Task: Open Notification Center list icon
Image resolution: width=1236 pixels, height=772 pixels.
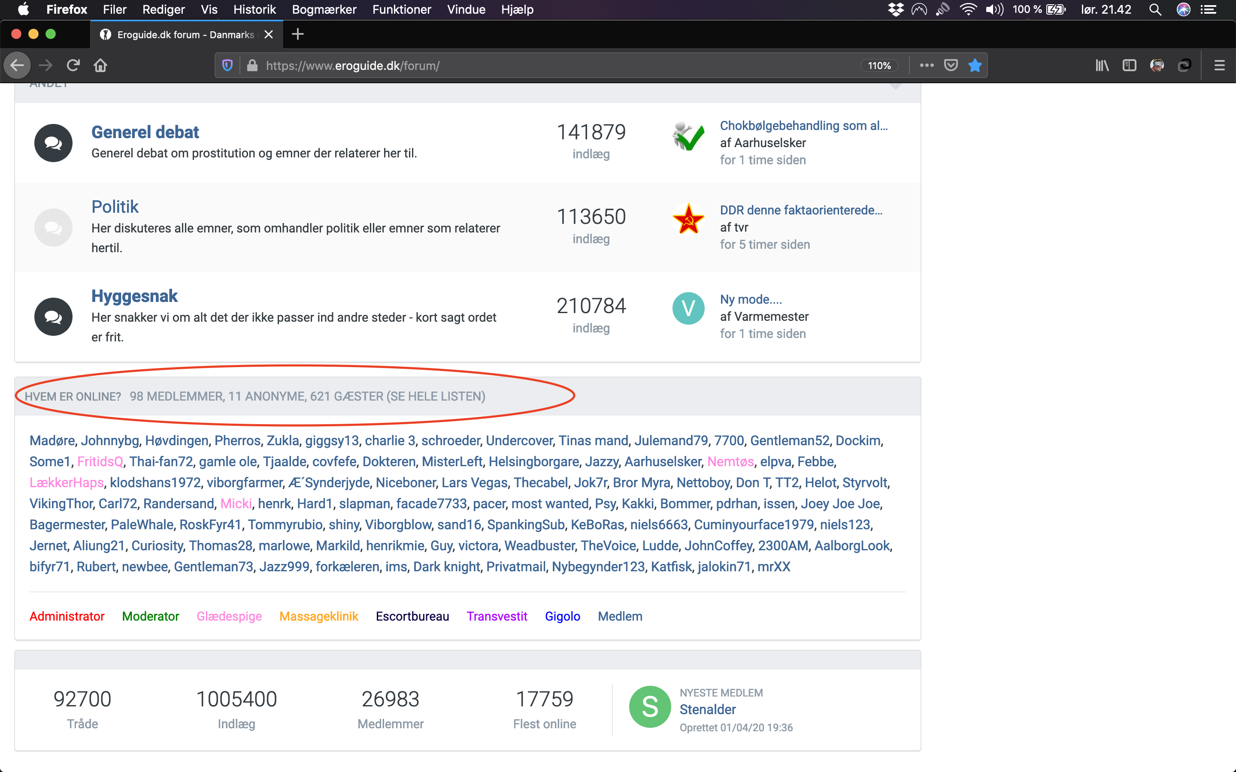Action: pyautogui.click(x=1208, y=9)
